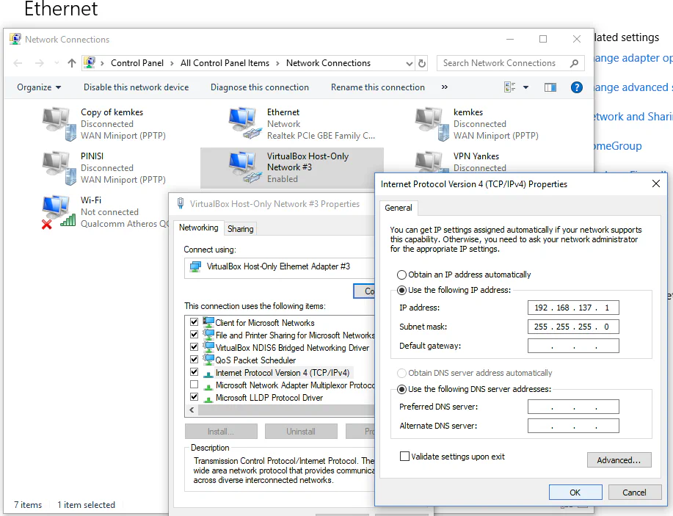The width and height of the screenshot is (673, 516).
Task: Toggle the preview pane icon
Action: (550, 87)
